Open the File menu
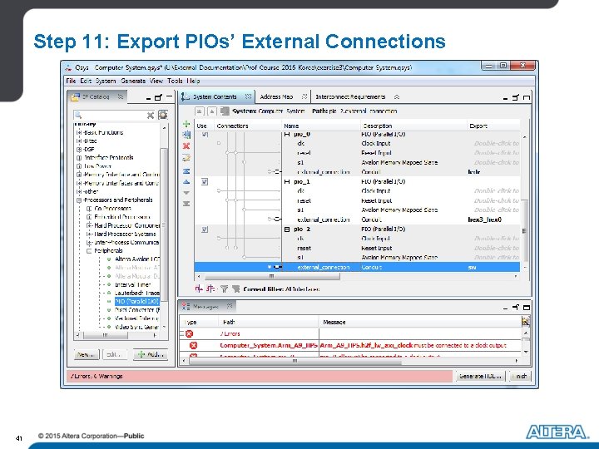This screenshot has height=449, width=599. click(71, 81)
